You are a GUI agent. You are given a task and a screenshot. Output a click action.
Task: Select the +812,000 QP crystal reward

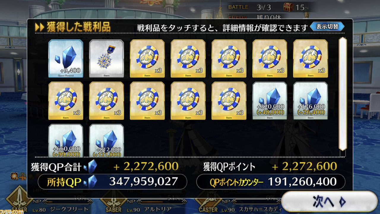106,140
